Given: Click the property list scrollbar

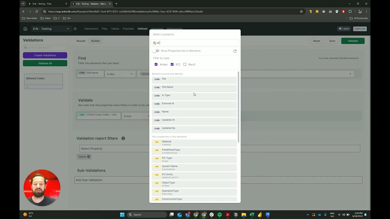Looking at the screenshot, I should (x=238, y=106).
